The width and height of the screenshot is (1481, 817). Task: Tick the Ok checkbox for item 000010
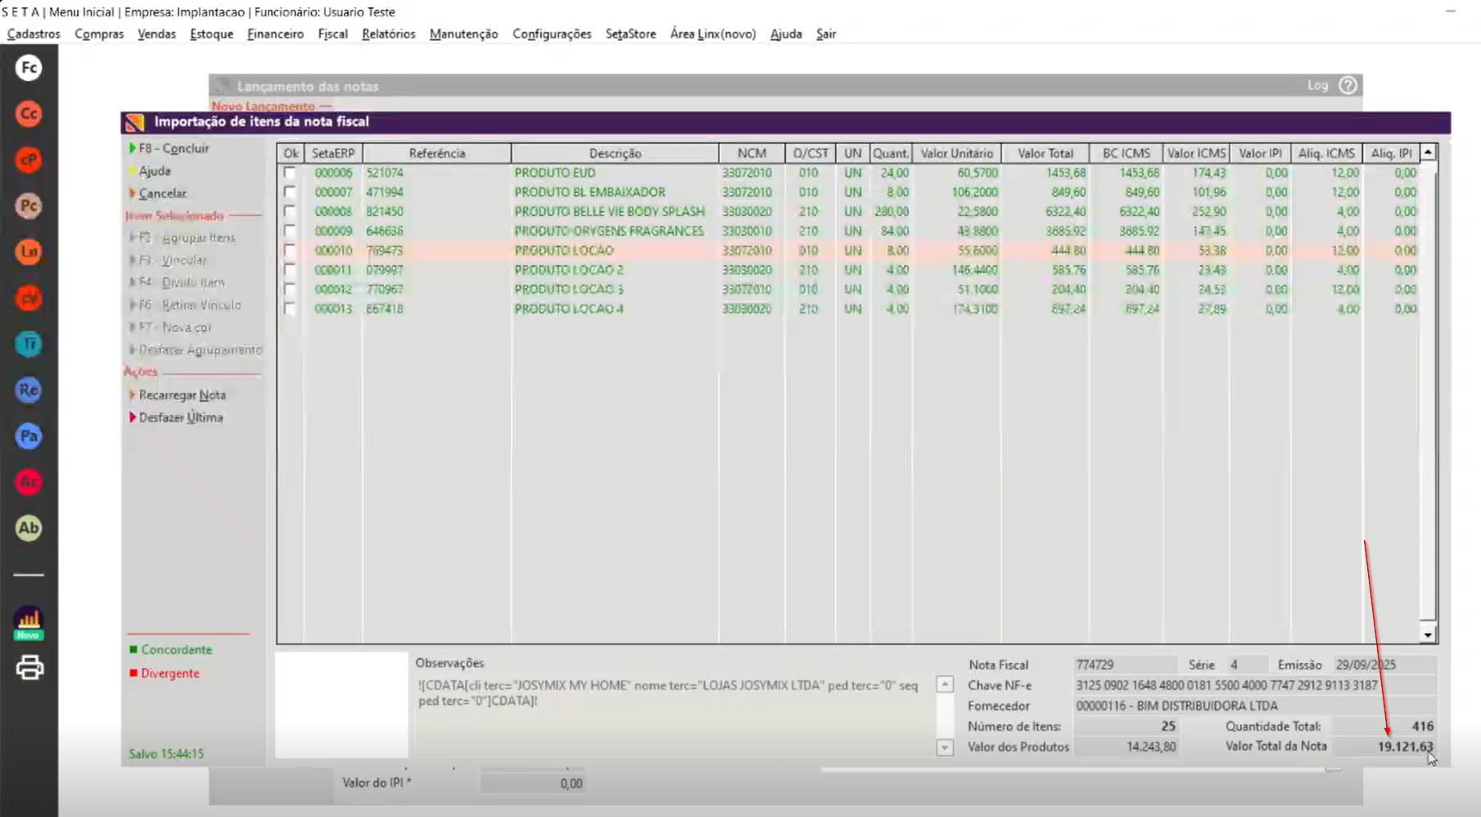tap(290, 251)
